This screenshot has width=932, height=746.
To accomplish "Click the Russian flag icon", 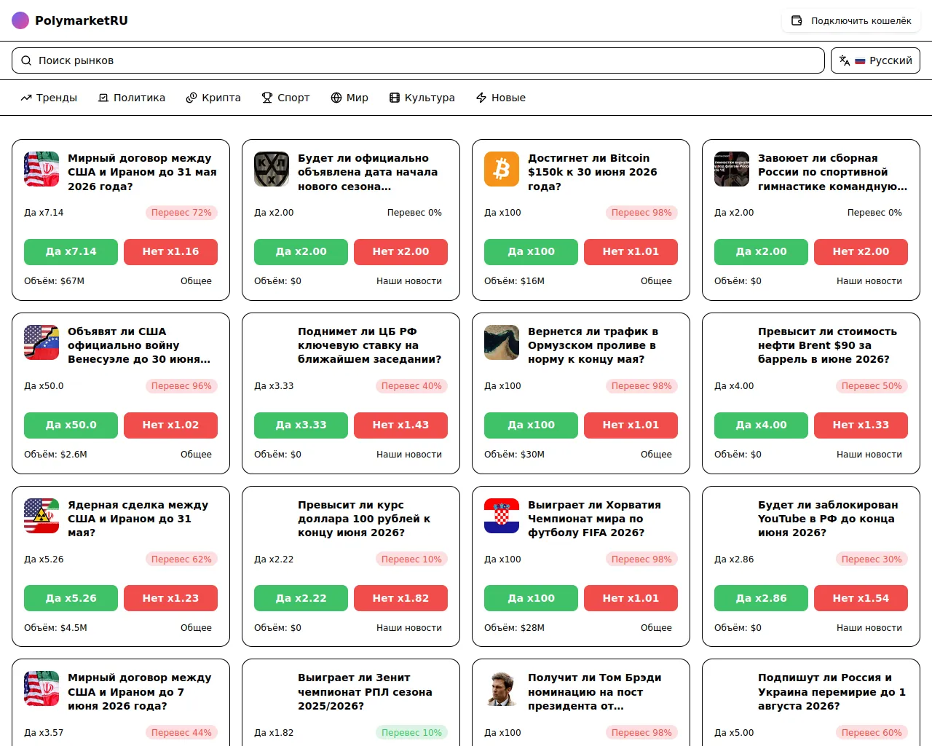I will click(860, 60).
